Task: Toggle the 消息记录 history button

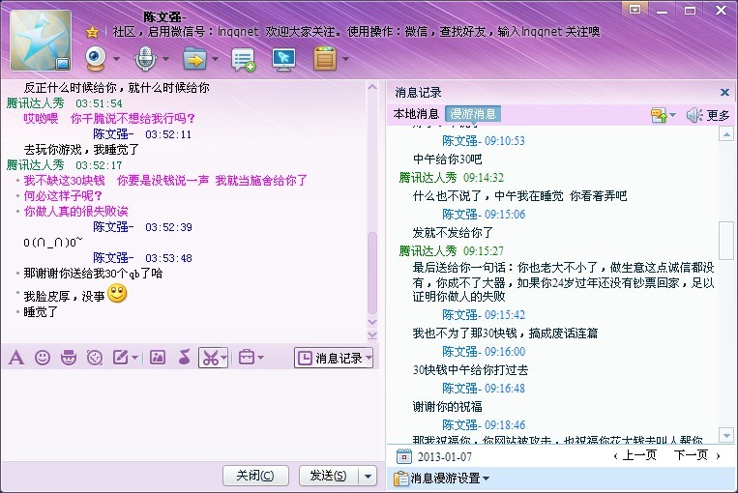Action: point(334,358)
